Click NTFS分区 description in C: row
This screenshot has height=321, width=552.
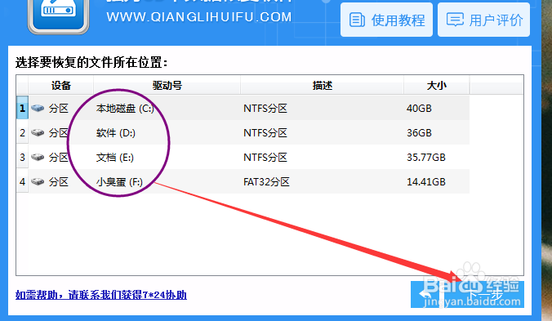click(265, 109)
